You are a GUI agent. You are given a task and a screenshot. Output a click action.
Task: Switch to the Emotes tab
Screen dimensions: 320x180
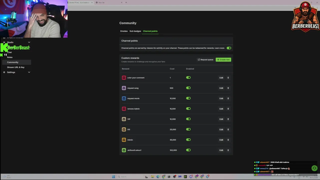124,31
